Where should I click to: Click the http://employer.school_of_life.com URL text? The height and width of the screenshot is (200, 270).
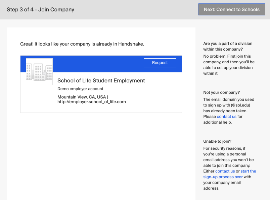(x=92, y=102)
